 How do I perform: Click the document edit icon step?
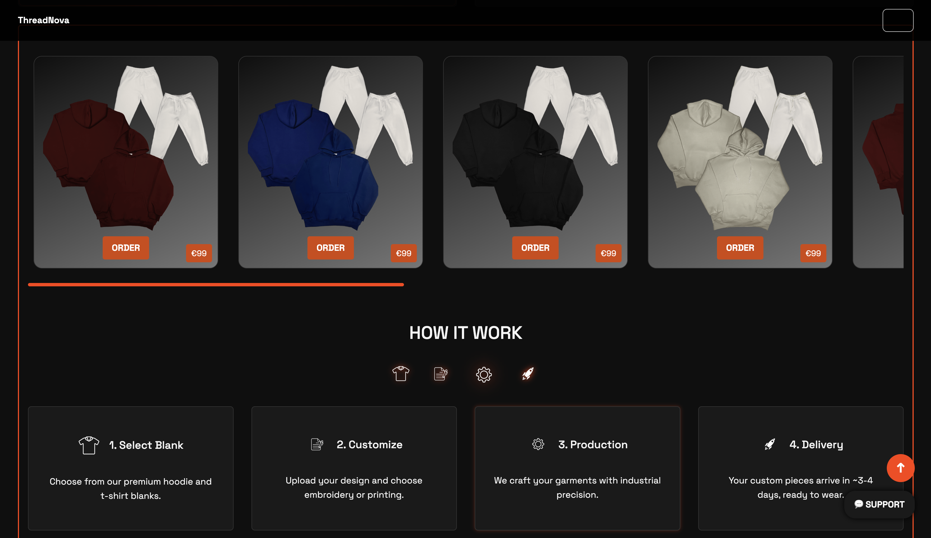[x=440, y=374]
